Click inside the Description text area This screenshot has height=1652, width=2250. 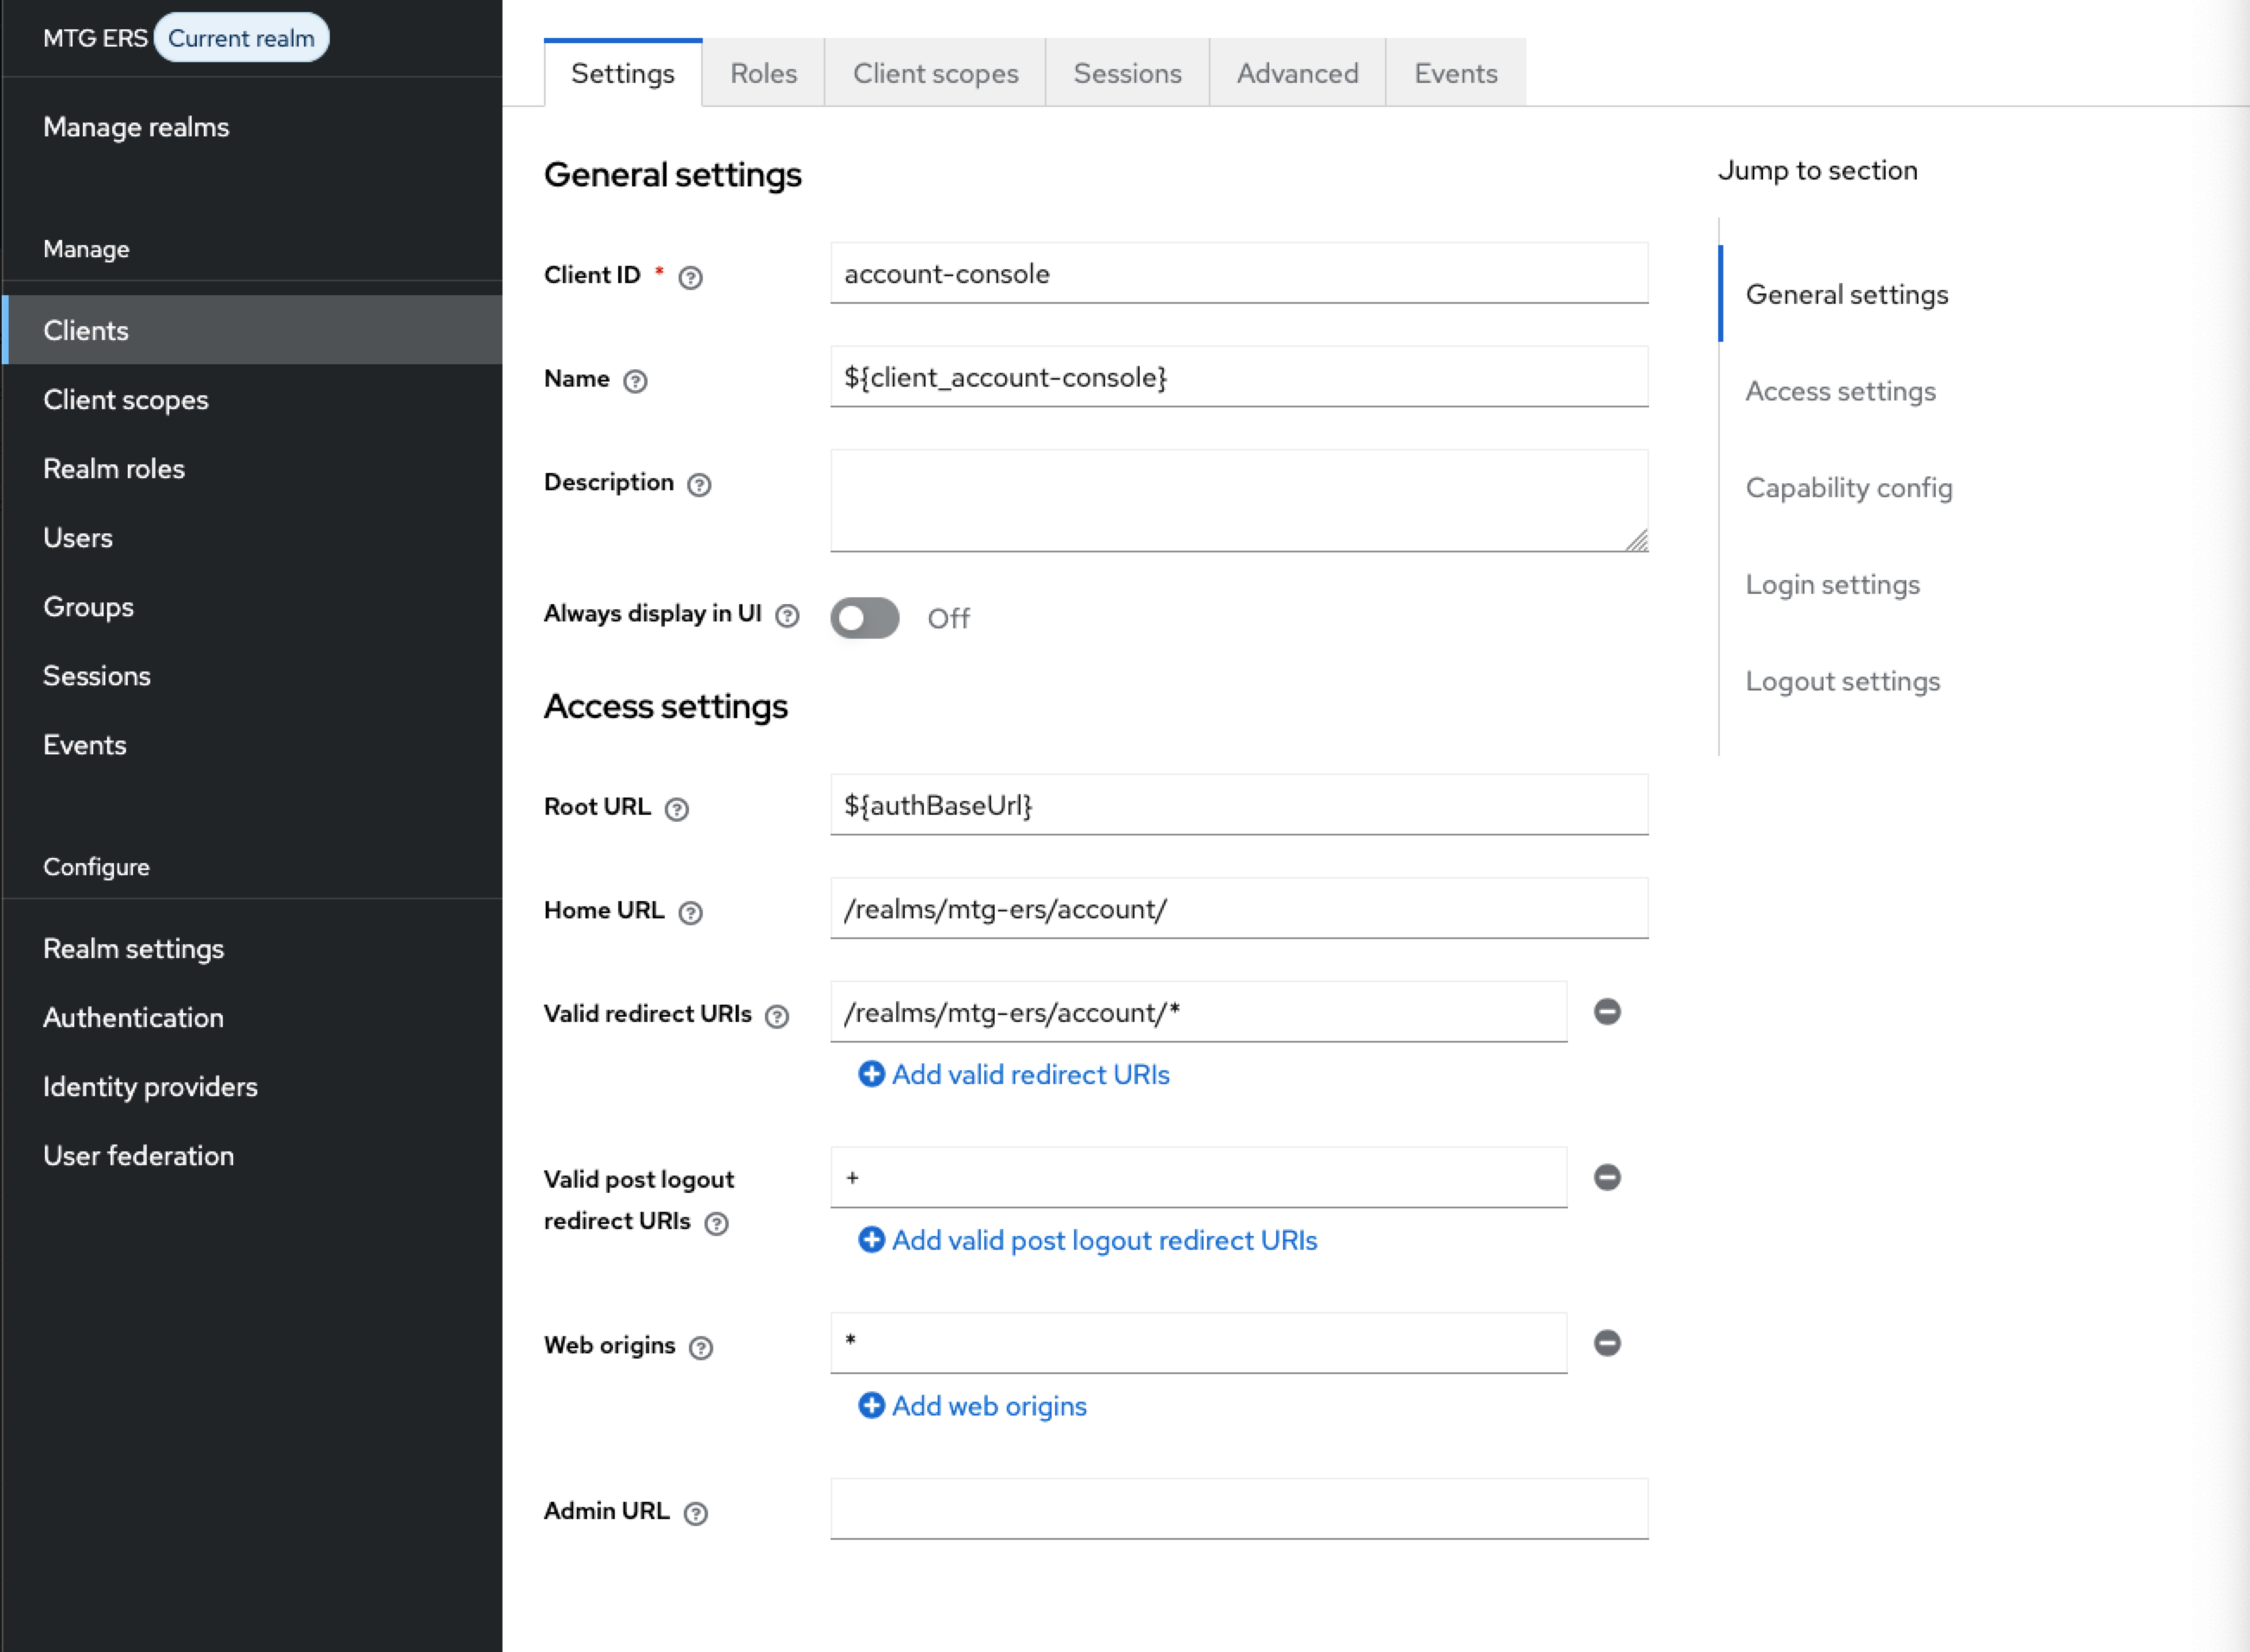coord(1237,500)
